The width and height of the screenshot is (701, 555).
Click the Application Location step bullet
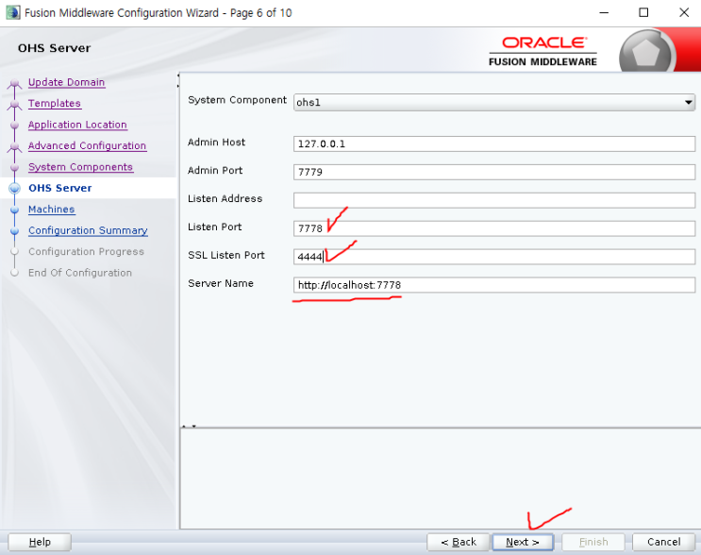point(14,126)
